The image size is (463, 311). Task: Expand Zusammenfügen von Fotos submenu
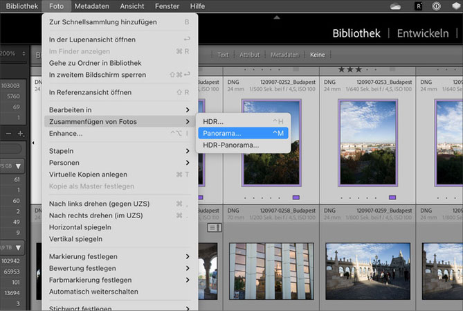click(x=120, y=121)
